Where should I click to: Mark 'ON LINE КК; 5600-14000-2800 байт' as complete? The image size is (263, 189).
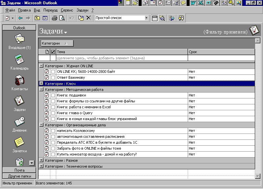click(53, 72)
